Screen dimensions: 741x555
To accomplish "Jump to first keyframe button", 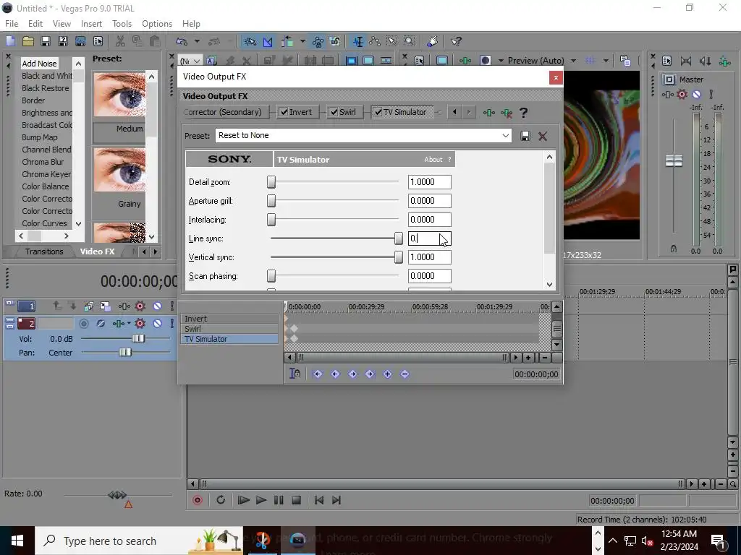I will pyautogui.click(x=318, y=374).
